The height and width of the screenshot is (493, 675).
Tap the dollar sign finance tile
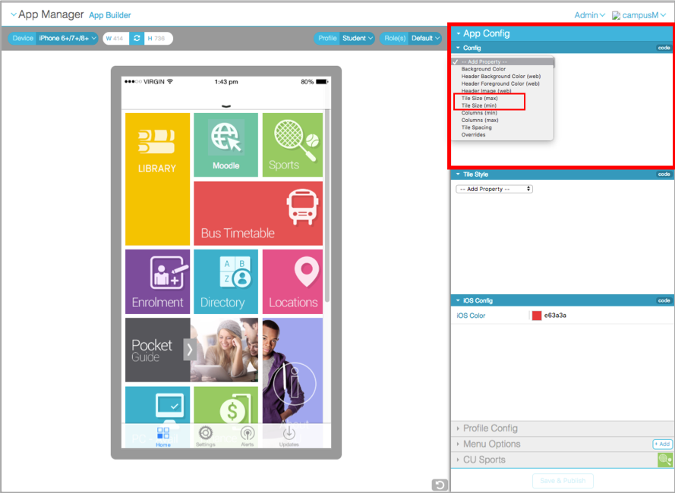click(226, 405)
